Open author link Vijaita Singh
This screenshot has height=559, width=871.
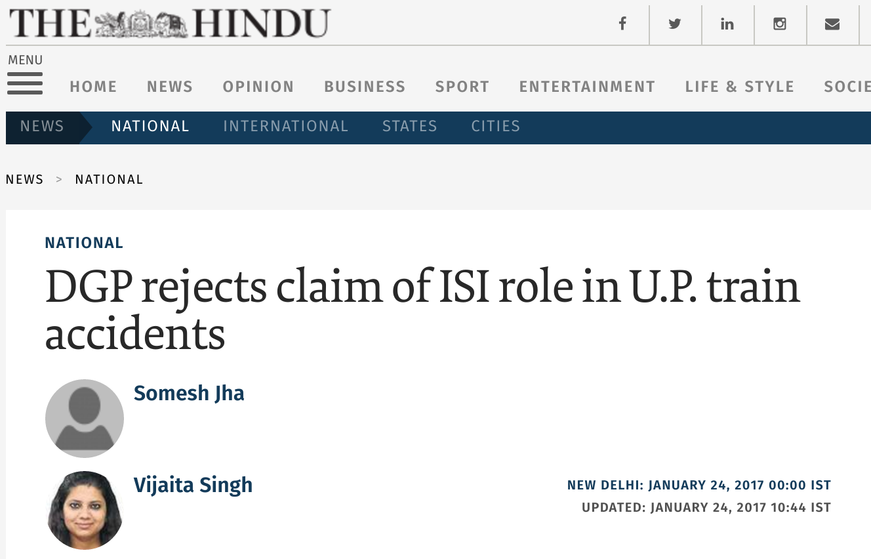click(193, 485)
